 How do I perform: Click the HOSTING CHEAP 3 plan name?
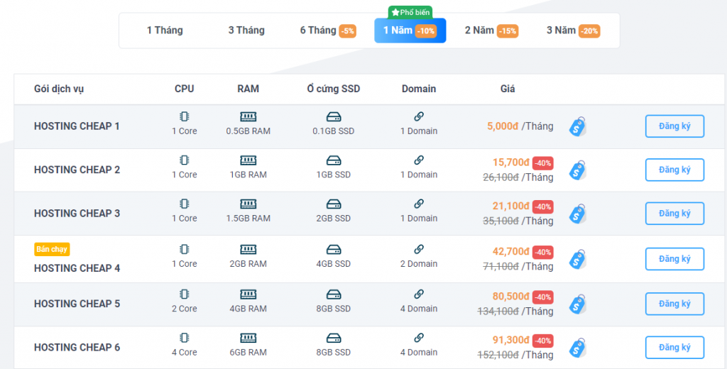click(77, 214)
